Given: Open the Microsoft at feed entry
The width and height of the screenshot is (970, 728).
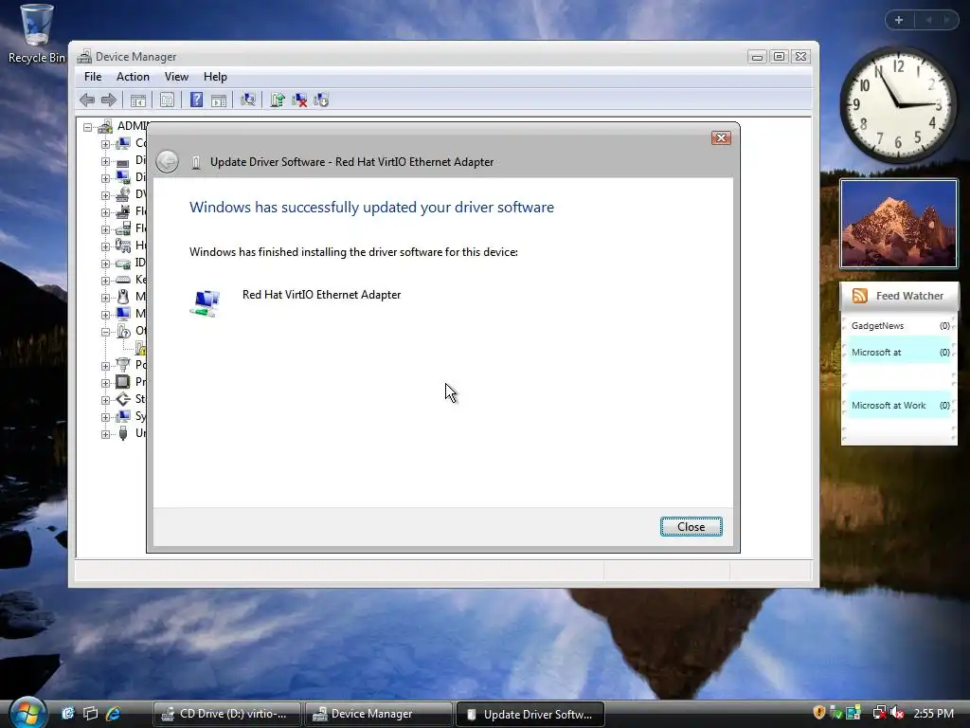Looking at the screenshot, I should 900,353.
